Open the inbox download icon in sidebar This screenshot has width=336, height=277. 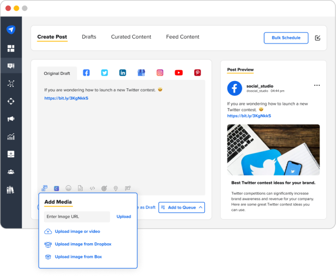11,154
